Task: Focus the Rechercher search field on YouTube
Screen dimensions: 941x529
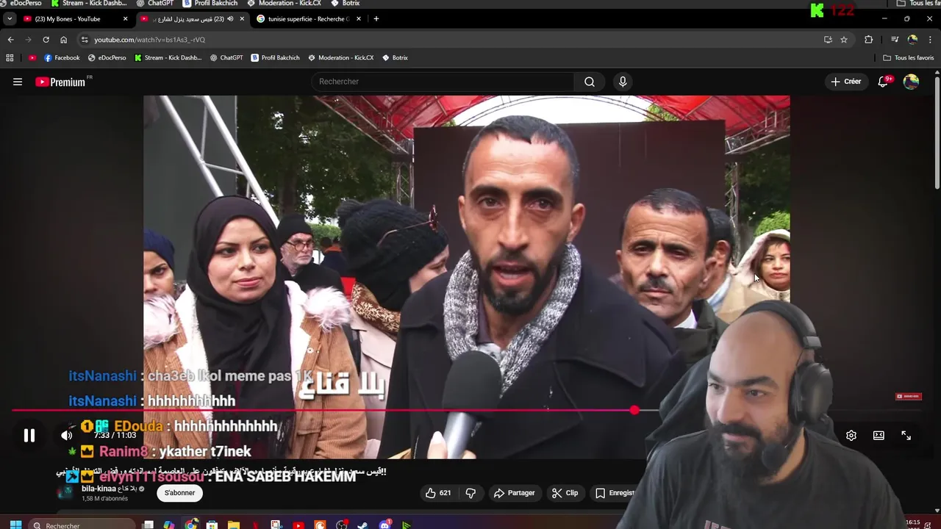Action: [x=443, y=82]
